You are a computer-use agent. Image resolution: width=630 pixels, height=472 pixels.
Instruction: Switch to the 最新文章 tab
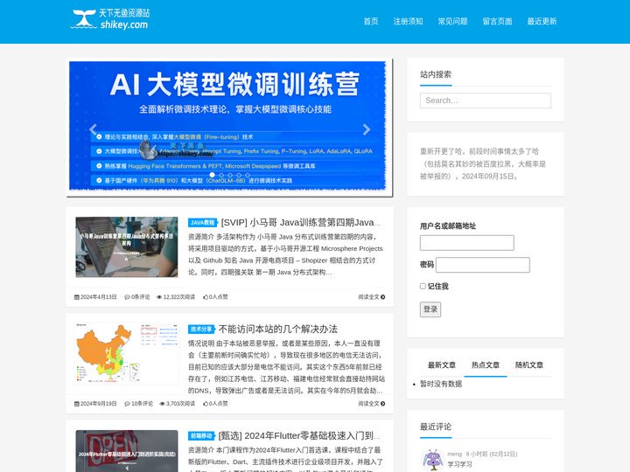(x=442, y=364)
